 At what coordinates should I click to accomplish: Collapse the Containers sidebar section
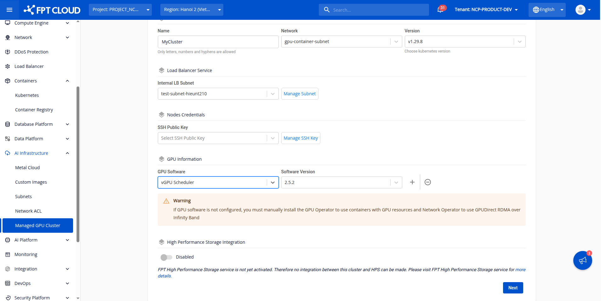(x=67, y=81)
